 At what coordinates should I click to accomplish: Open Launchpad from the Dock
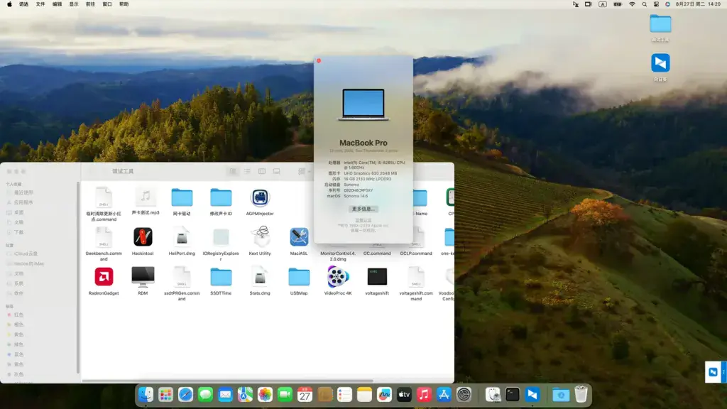click(x=165, y=395)
